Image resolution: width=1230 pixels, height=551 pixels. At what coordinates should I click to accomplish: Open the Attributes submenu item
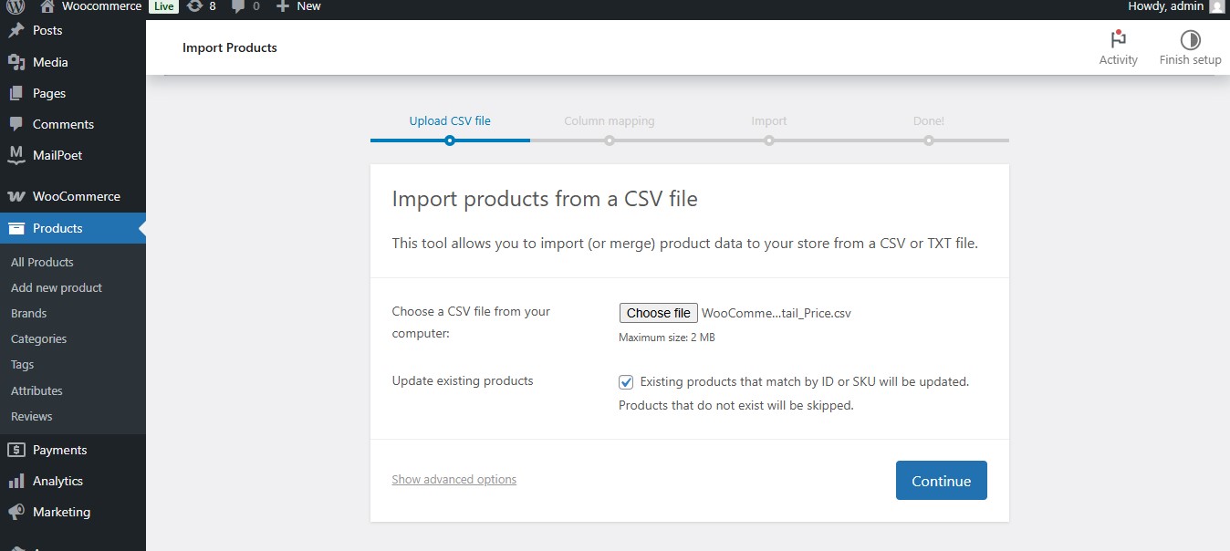[36, 390]
